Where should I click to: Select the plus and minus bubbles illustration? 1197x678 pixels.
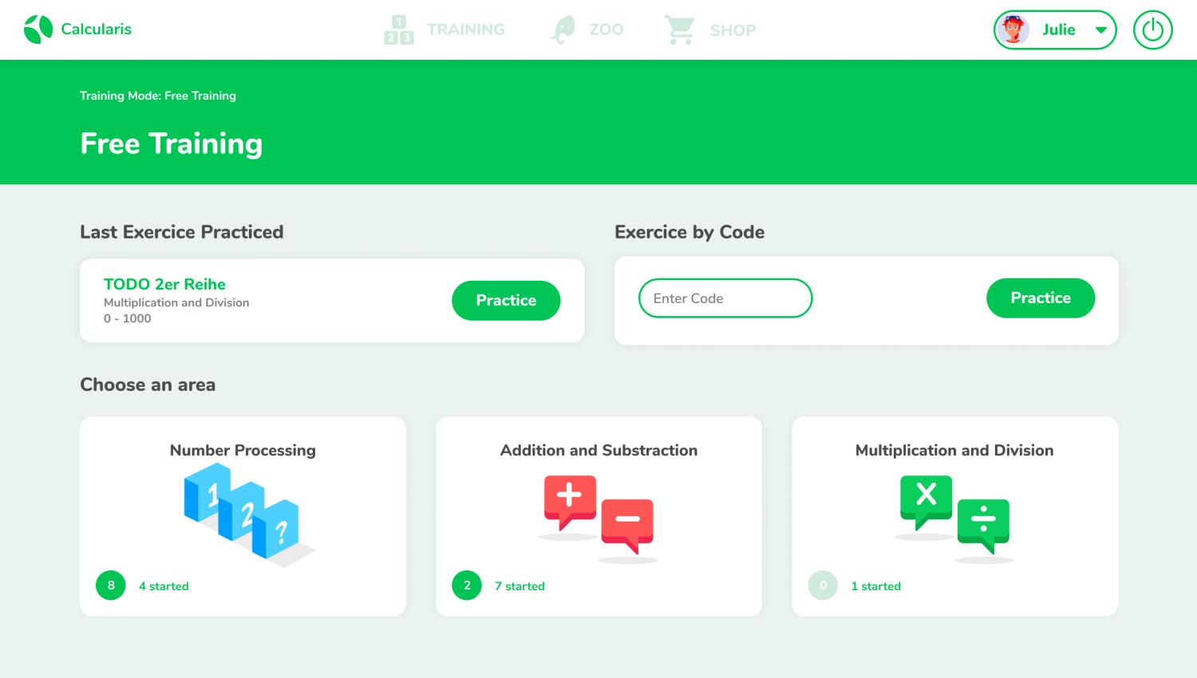point(598,519)
